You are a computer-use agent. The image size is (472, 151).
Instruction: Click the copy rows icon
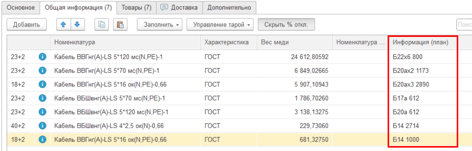(102, 25)
